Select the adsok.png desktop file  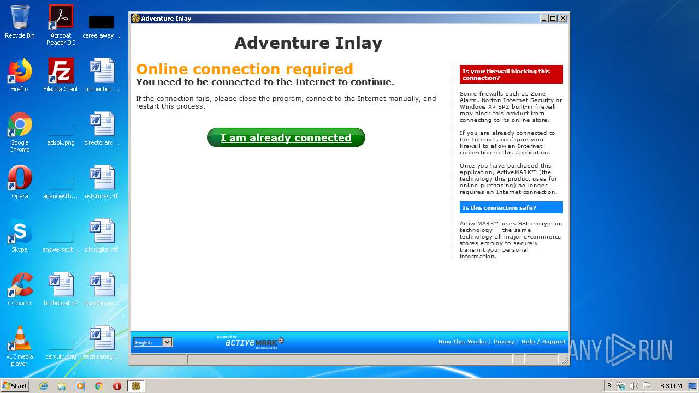[x=61, y=134]
